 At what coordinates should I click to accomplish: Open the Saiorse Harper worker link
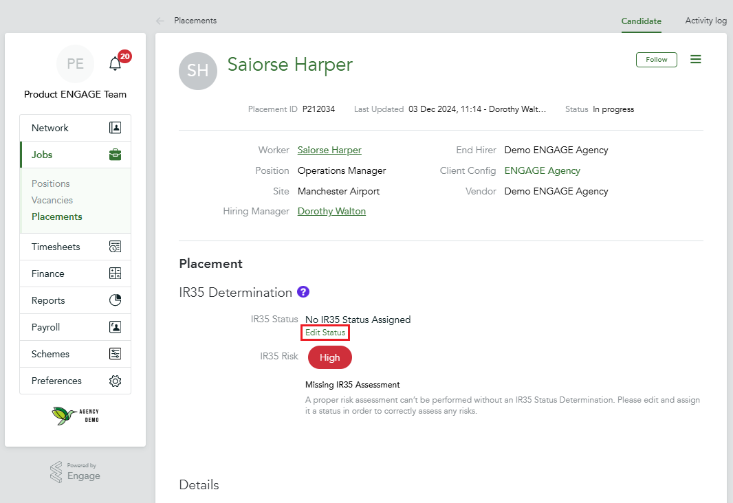click(x=329, y=150)
